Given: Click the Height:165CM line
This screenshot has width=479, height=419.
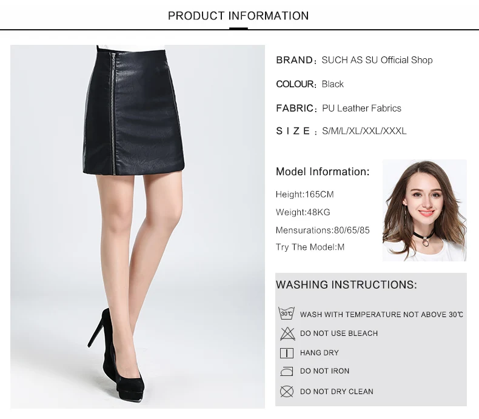Looking at the screenshot, I should [x=304, y=194].
